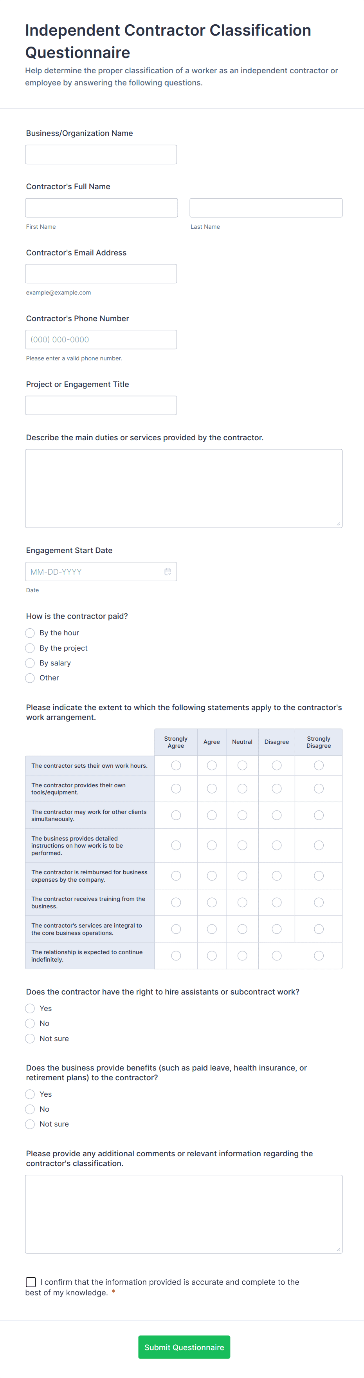364x1378 pixels.
Task: Mark Neutral for provides own tools/equipment
Action: 242,788
